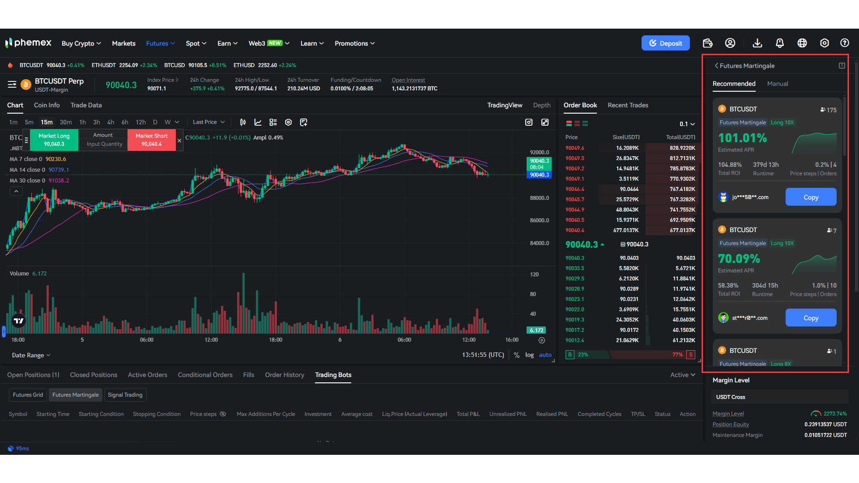Switch price axis to log scale
The width and height of the screenshot is (859, 483).
(x=529, y=355)
